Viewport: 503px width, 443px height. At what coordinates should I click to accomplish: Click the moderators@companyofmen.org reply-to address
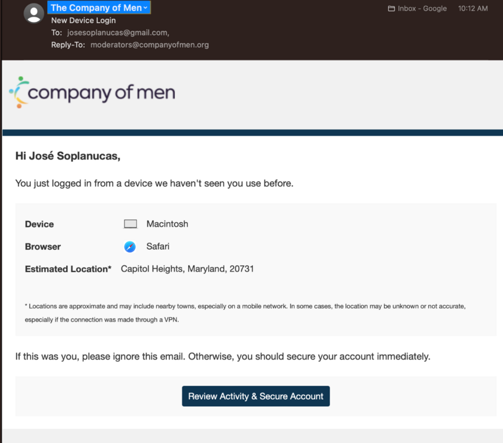click(150, 44)
